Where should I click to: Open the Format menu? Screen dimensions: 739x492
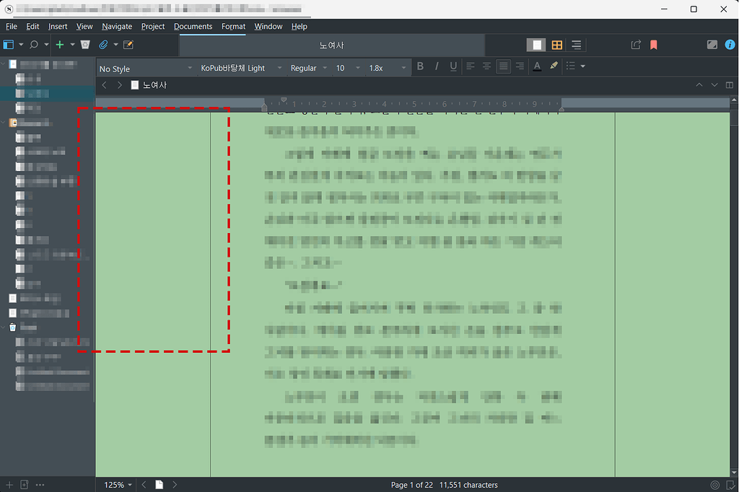(x=233, y=26)
